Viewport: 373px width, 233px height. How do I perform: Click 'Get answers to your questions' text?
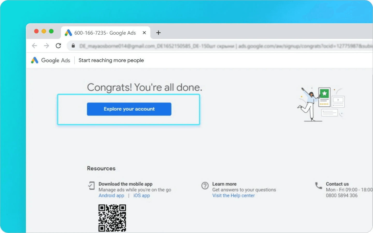(x=244, y=190)
